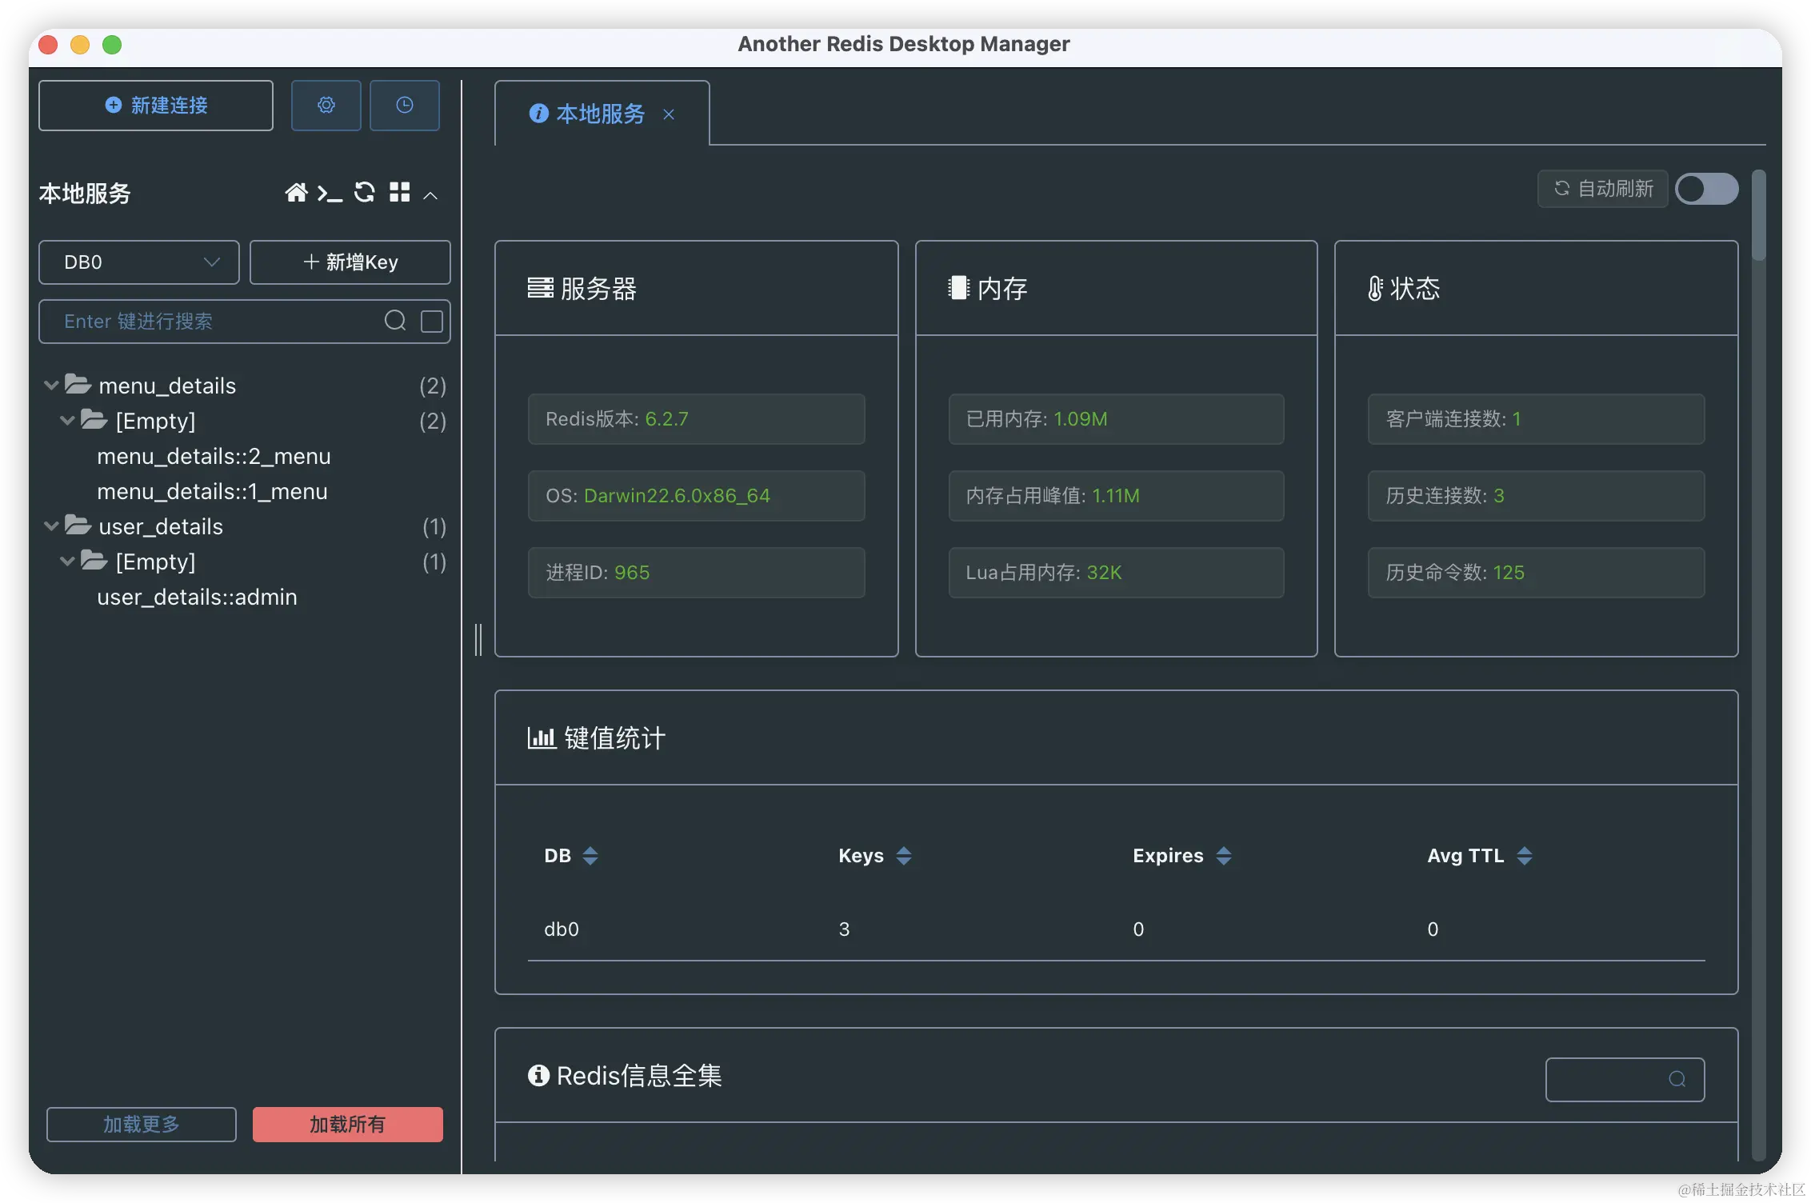The image size is (1811, 1203).
Task: Collapse the user_details folder
Action: pyautogui.click(x=51, y=526)
